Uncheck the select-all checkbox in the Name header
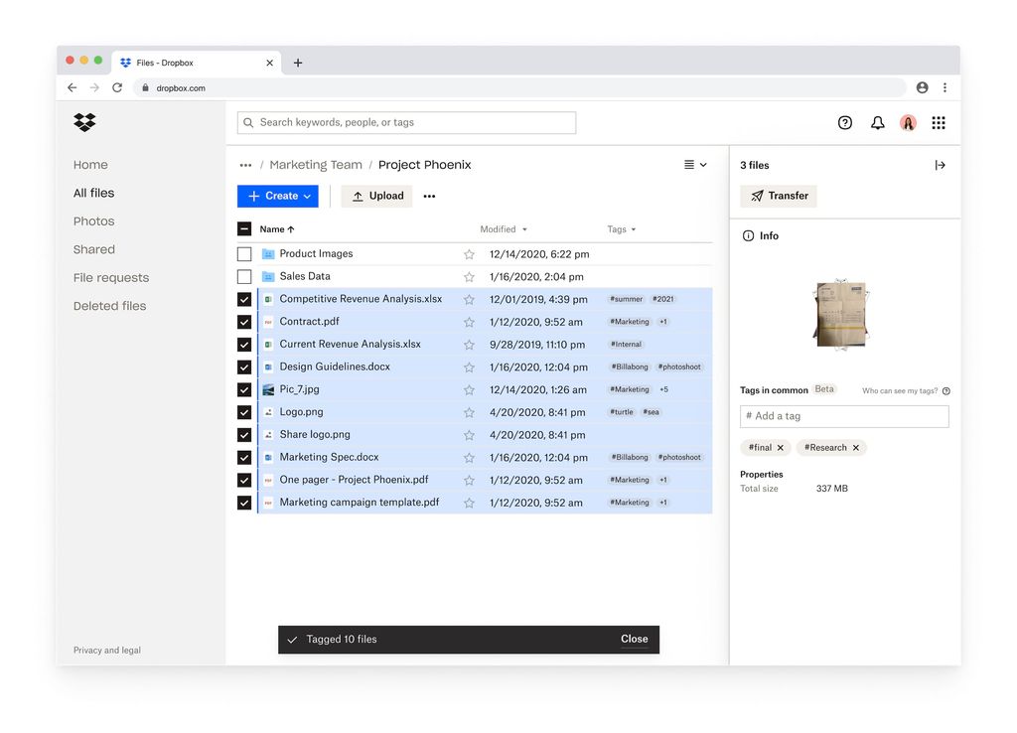The width and height of the screenshot is (1017, 733). [x=243, y=228]
